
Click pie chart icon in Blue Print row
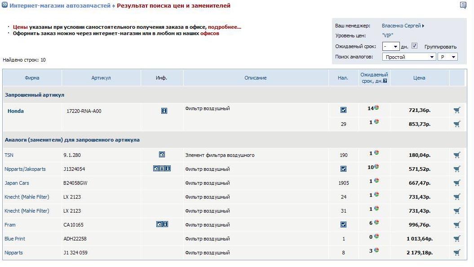(377, 236)
